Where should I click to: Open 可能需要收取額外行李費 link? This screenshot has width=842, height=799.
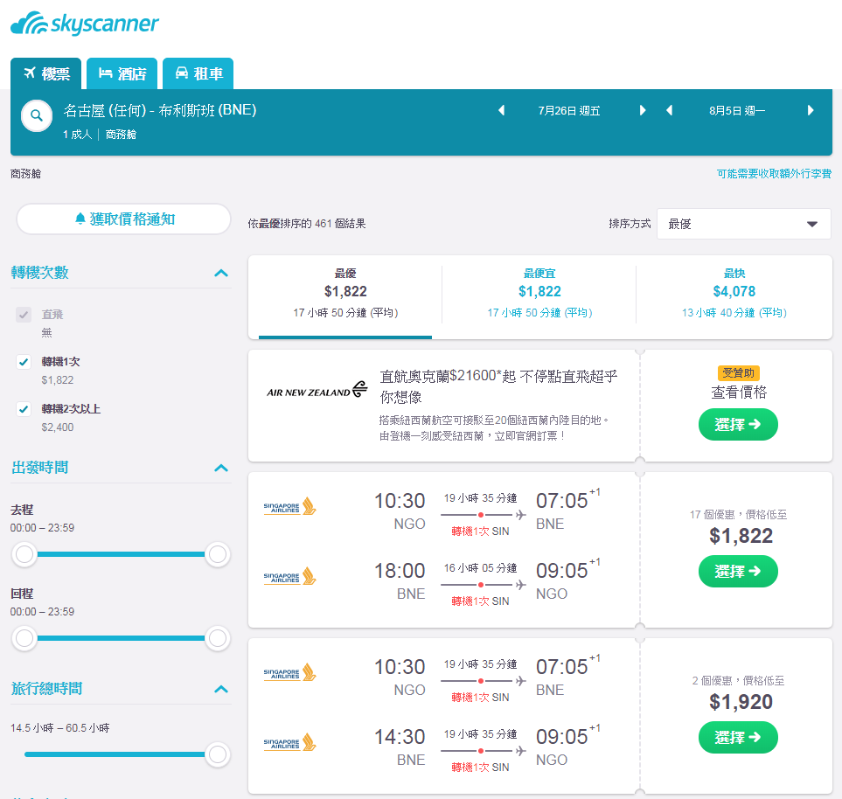pos(774,173)
